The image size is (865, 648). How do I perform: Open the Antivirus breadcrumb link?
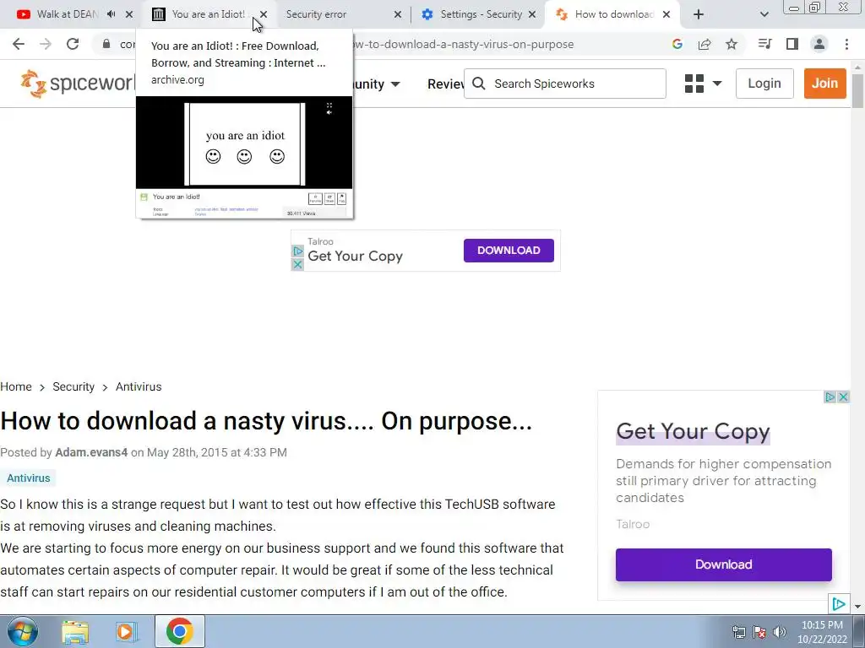coord(139,386)
